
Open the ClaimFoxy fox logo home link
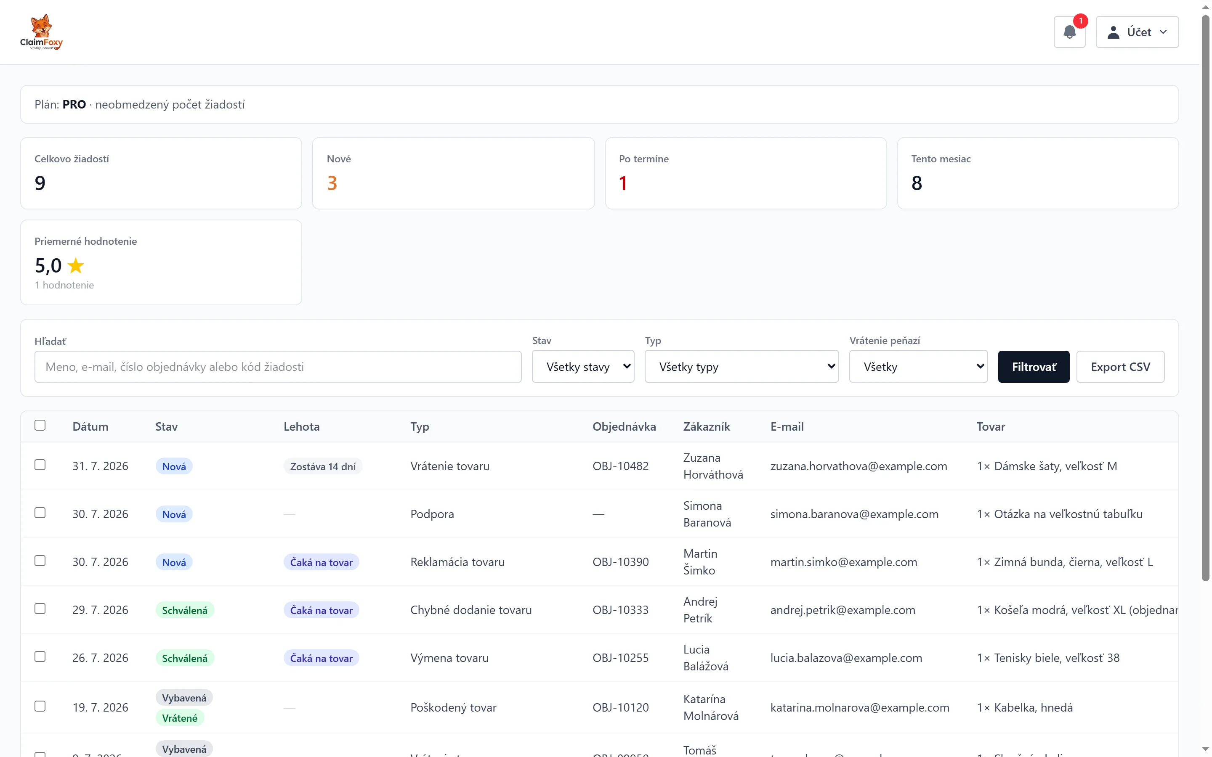41,32
